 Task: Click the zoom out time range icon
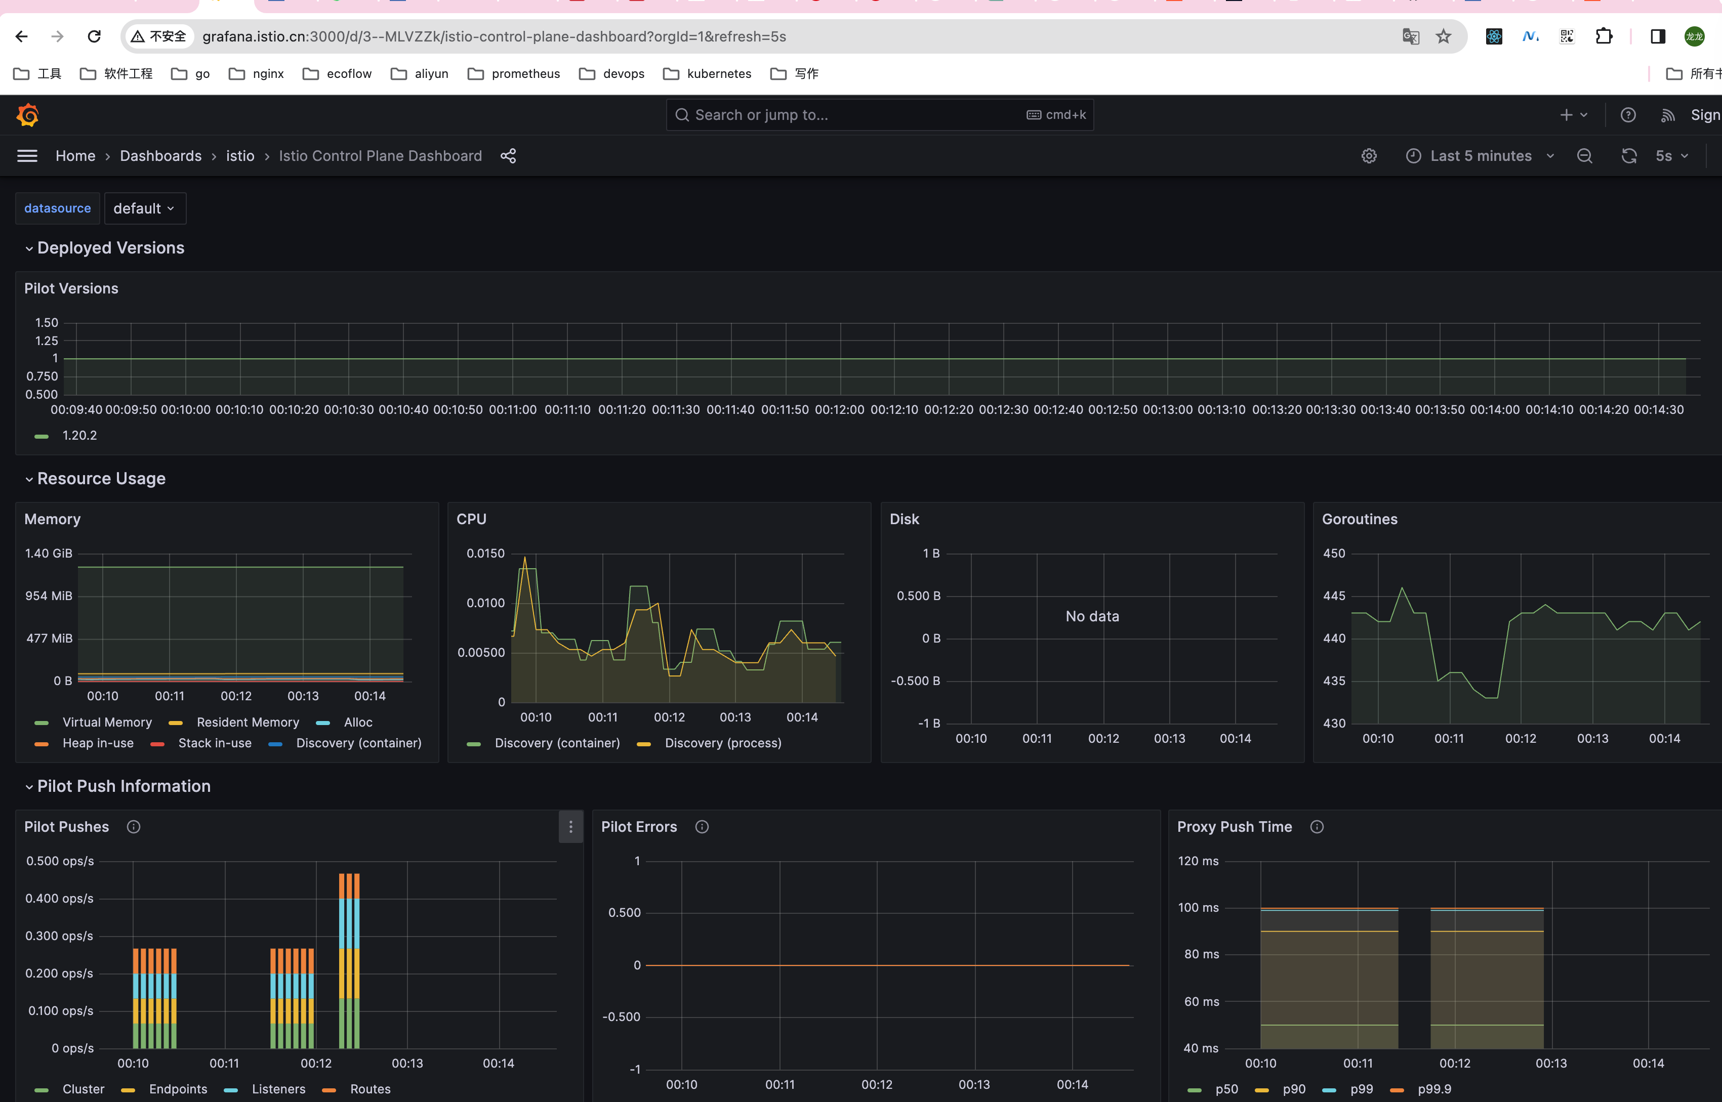click(1585, 156)
